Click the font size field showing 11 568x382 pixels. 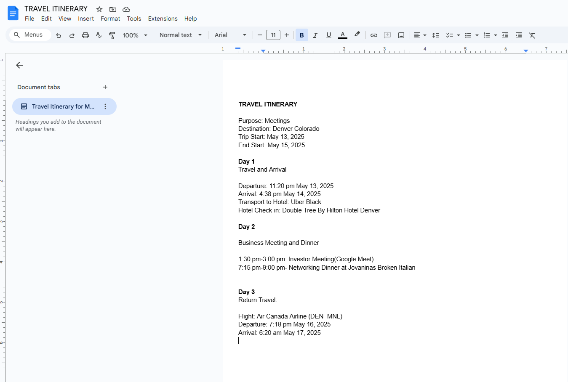[273, 35]
